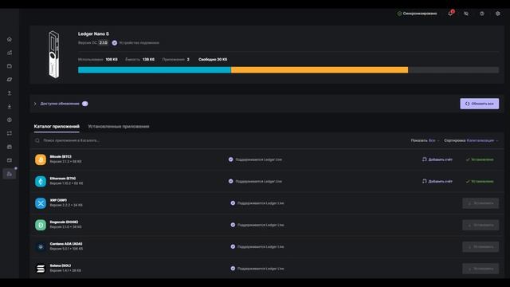Open the Показать filter dropdown
This screenshot has height=287, width=510.
pyautogui.click(x=425, y=140)
